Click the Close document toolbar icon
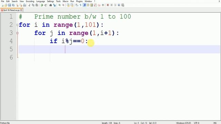The image size is (221, 124). [17, 5]
